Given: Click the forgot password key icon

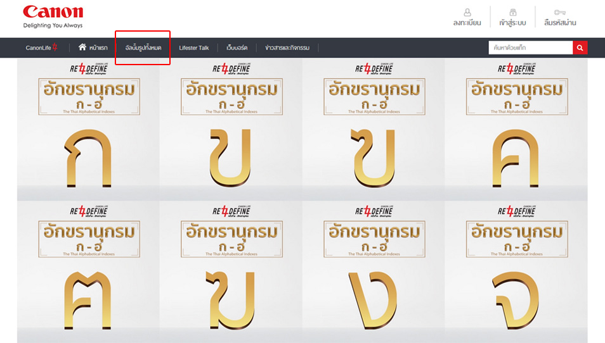Looking at the screenshot, I should pos(559,12).
